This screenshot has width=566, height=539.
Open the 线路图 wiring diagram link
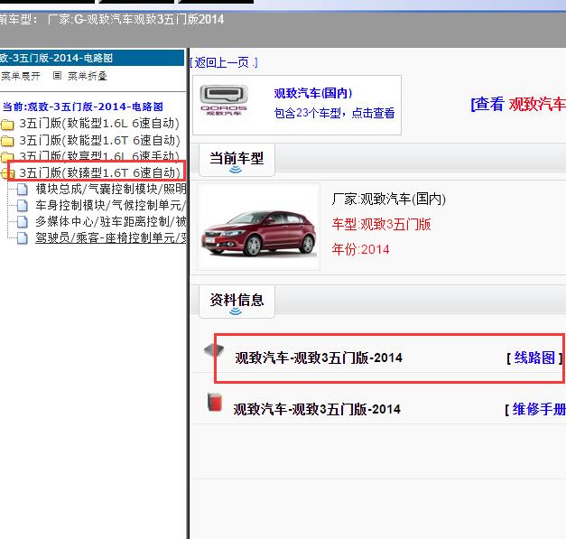tap(534, 358)
